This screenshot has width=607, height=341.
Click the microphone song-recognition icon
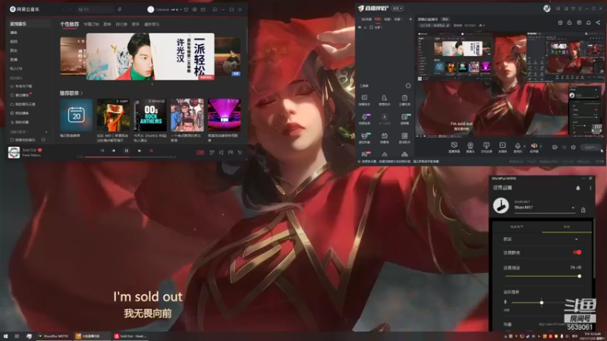pyautogui.click(x=120, y=9)
